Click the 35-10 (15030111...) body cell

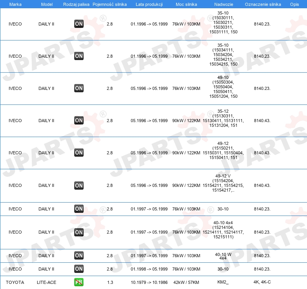pos(223,22)
